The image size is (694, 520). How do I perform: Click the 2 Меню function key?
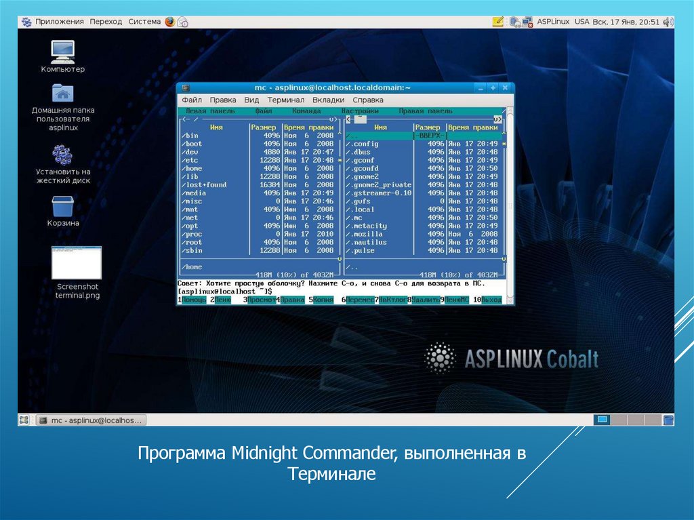coord(222,300)
